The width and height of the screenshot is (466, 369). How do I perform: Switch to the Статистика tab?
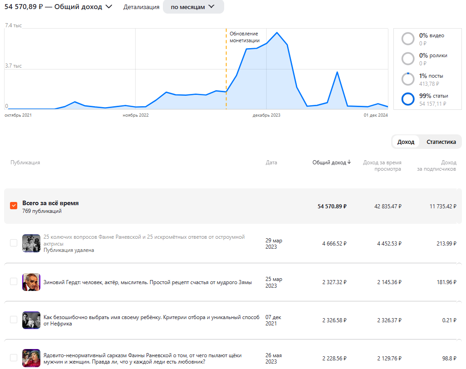[441, 142]
